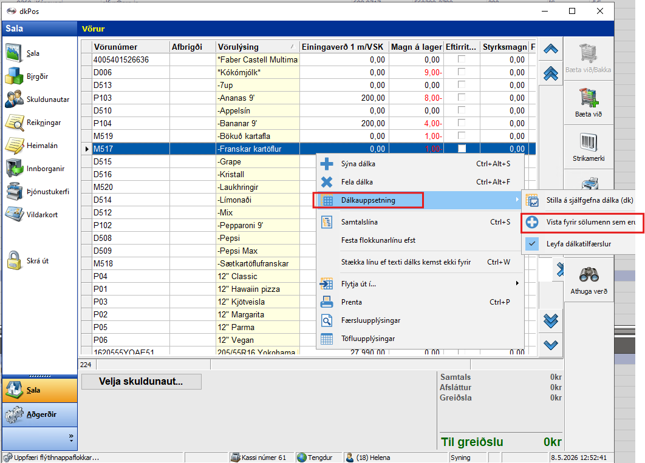The width and height of the screenshot is (645, 463).
Task: Jump to the list top with the double up arrow
Action: coord(550,73)
